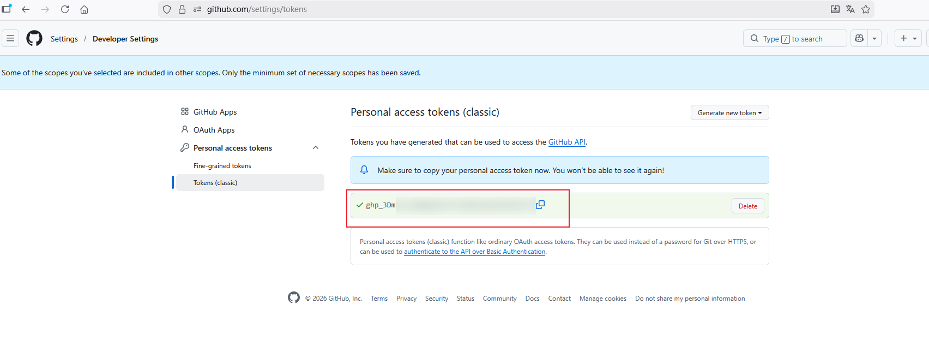Go to browser home page icon
Viewport: 929px width, 340px height.
point(85,9)
